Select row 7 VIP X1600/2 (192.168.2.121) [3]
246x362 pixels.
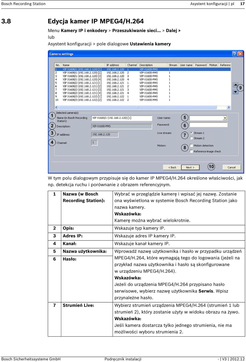click(x=143, y=90)
